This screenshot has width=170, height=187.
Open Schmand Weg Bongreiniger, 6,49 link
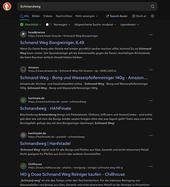(52, 43)
